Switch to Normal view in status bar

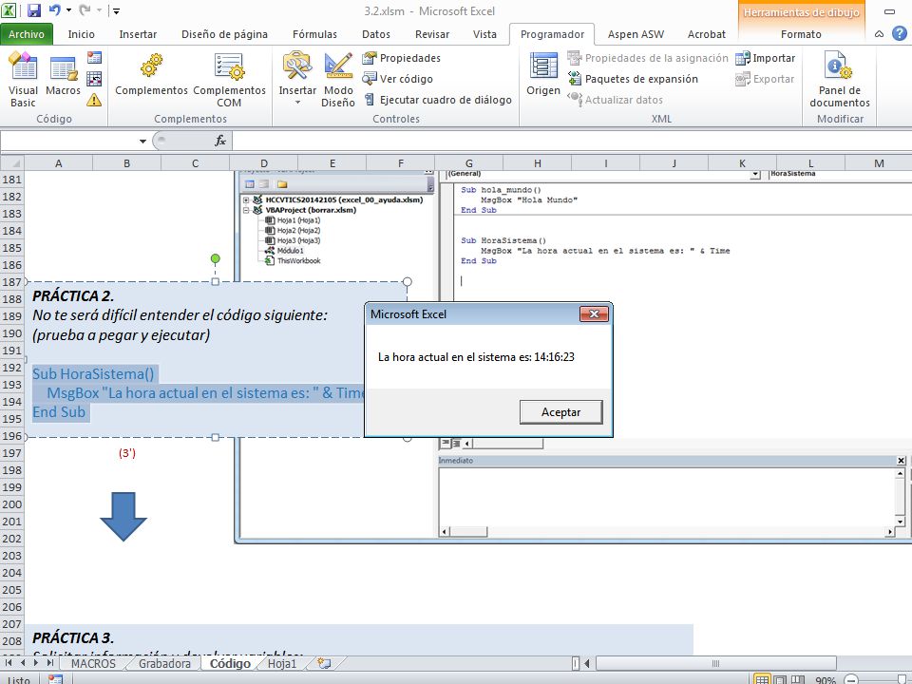(x=761, y=679)
